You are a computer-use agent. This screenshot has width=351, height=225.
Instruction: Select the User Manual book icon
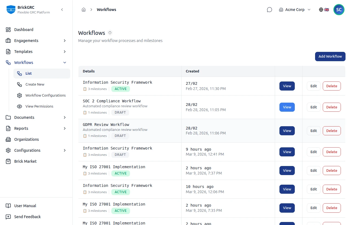tap(8, 206)
